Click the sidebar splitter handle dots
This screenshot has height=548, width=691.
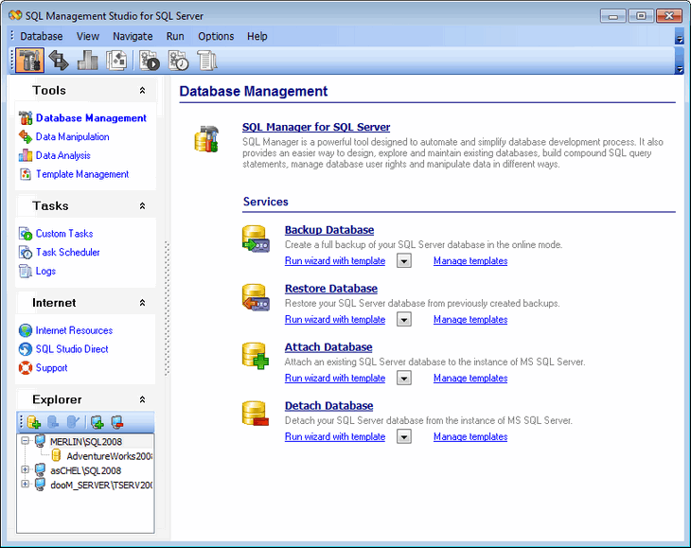(167, 309)
